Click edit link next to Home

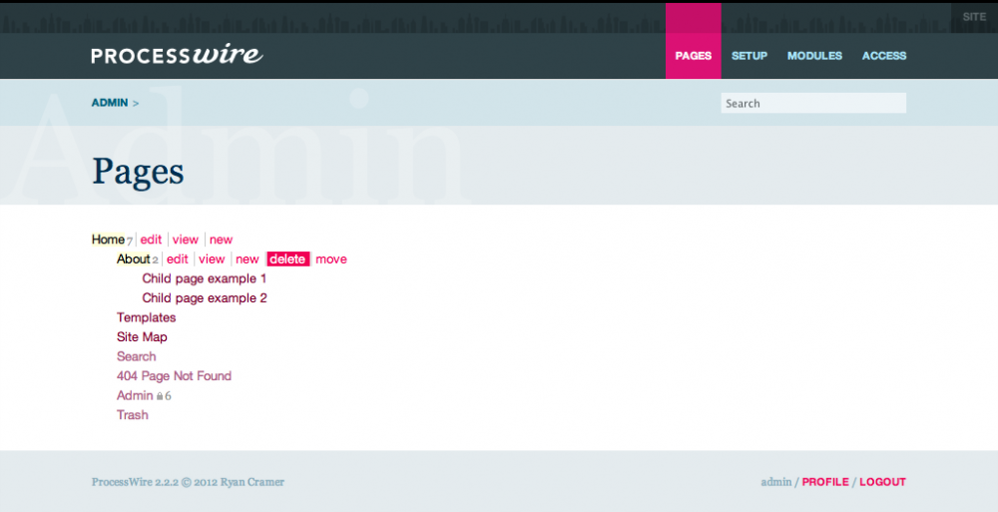(151, 240)
